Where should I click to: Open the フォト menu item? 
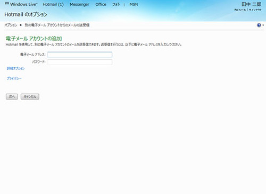pyautogui.click(x=116, y=4)
